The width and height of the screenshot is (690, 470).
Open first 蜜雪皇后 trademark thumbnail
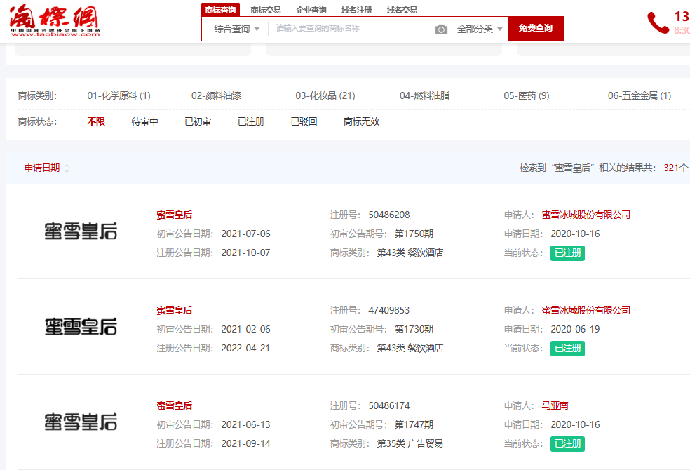[81, 231]
